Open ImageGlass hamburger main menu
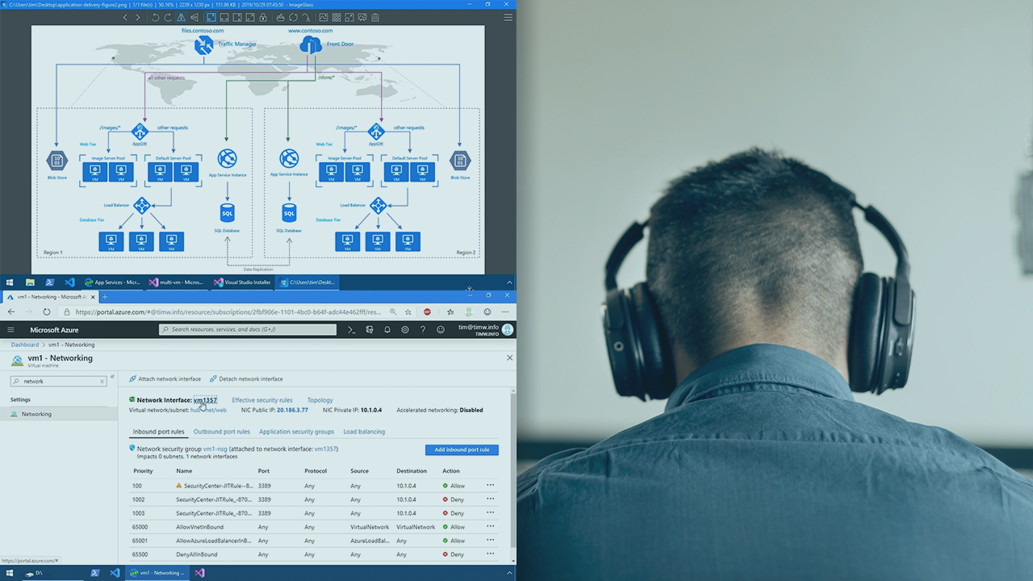Viewport: 1033px width, 581px height. point(508,17)
